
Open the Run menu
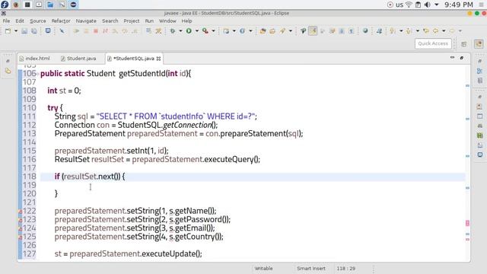149,21
